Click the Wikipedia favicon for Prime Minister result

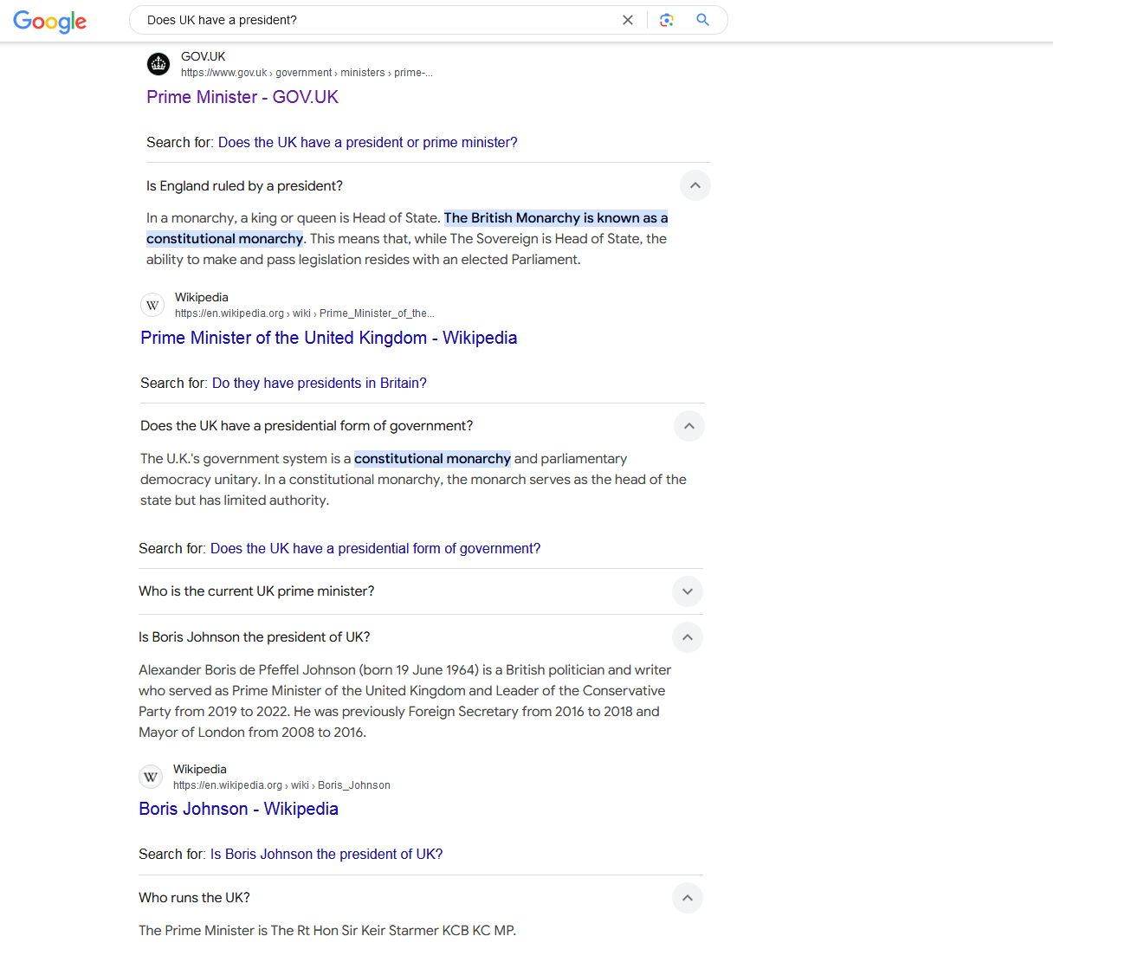click(152, 305)
